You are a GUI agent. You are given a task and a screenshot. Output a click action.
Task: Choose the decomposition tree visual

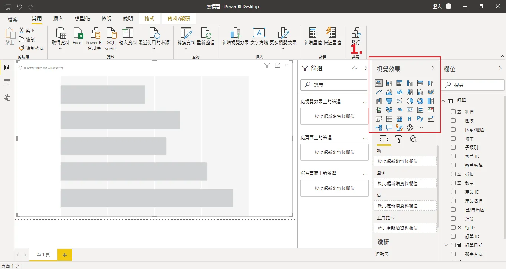pyautogui.click(x=379, y=128)
